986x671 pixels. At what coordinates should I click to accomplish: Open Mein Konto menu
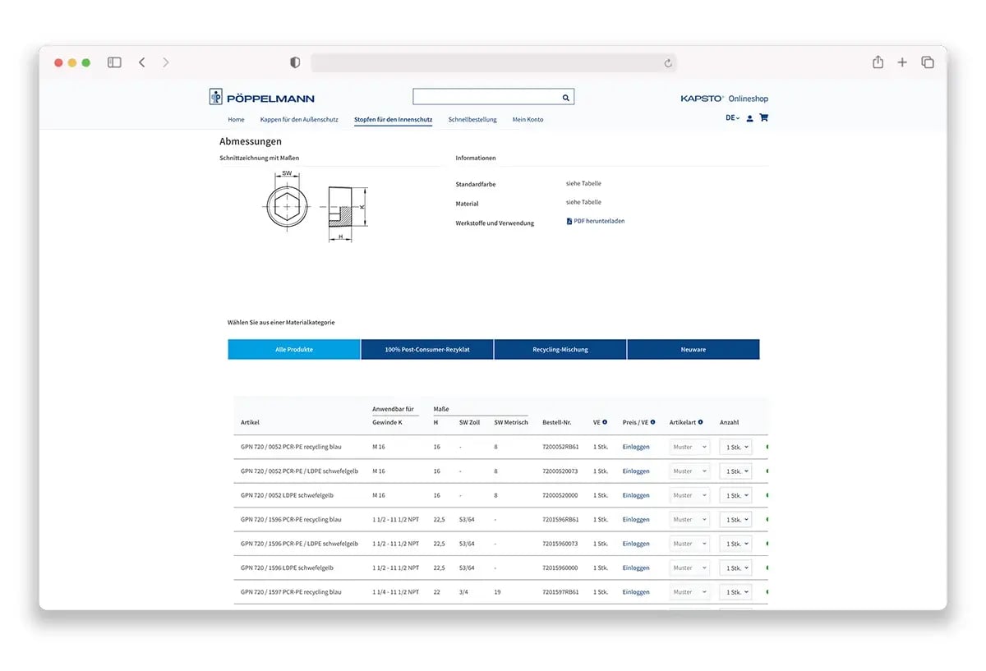pos(528,120)
